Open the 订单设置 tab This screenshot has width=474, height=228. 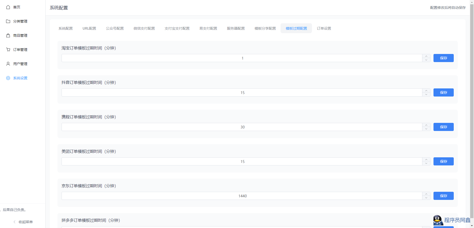tap(324, 28)
